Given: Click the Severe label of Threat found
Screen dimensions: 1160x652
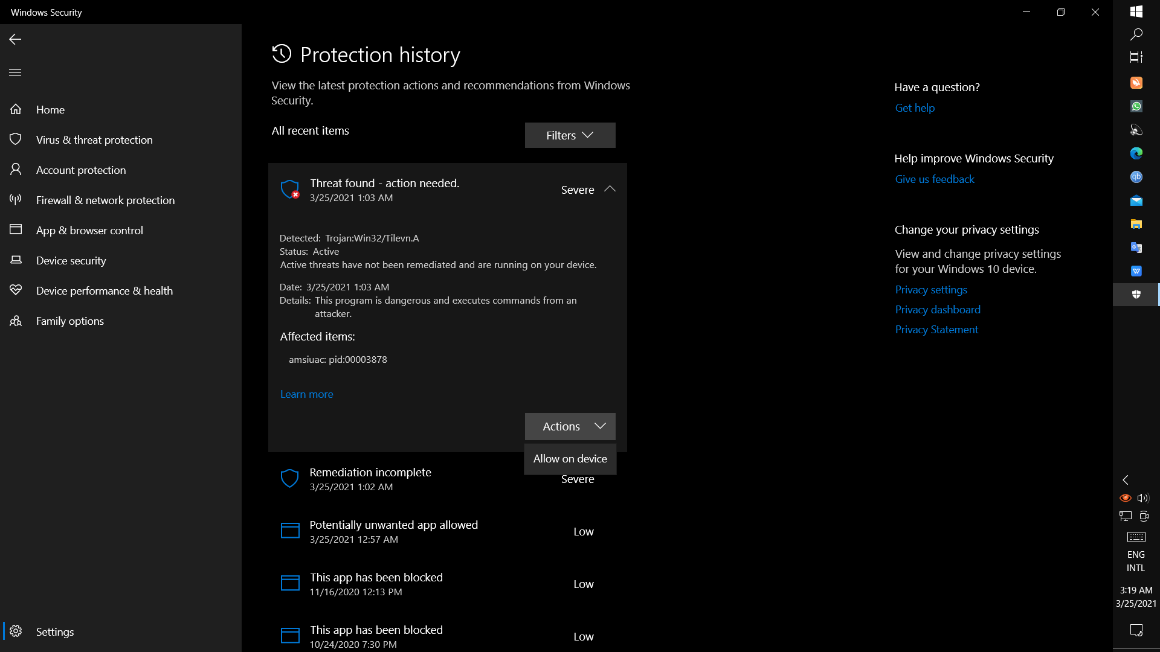Looking at the screenshot, I should (x=578, y=190).
